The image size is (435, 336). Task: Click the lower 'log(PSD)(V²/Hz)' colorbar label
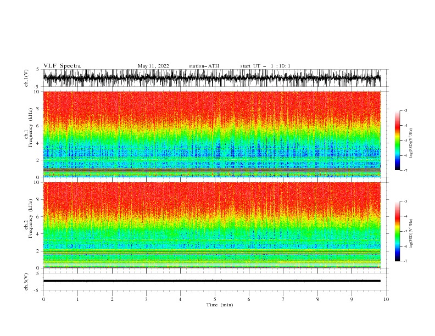coord(411,234)
